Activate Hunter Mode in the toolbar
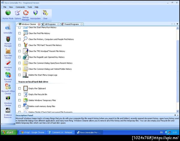180x141 pixels. (x=8, y=15)
